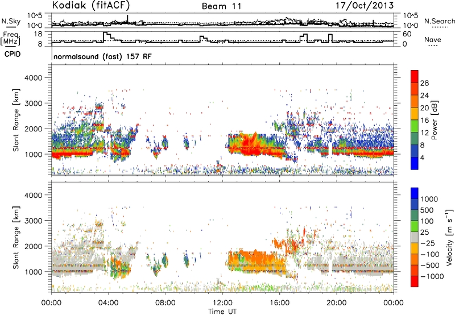Image resolution: width=455 pixels, height=315 pixels.
Task: Pick the yellow 16–20 dB power colorbar segment
Action: (x=415, y=114)
